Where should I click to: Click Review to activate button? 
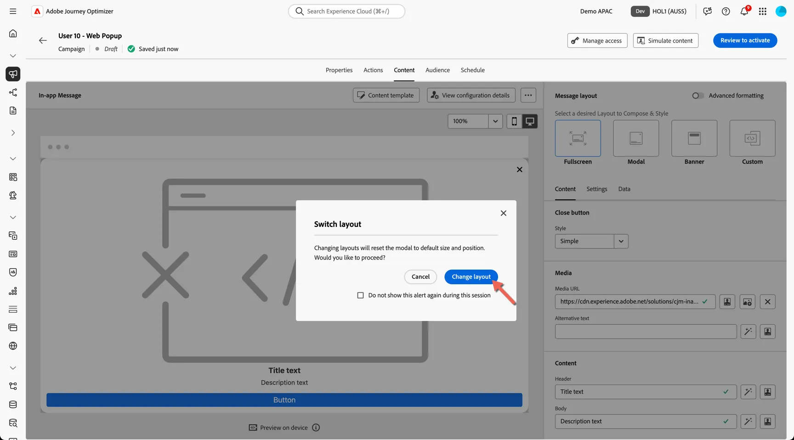click(745, 40)
